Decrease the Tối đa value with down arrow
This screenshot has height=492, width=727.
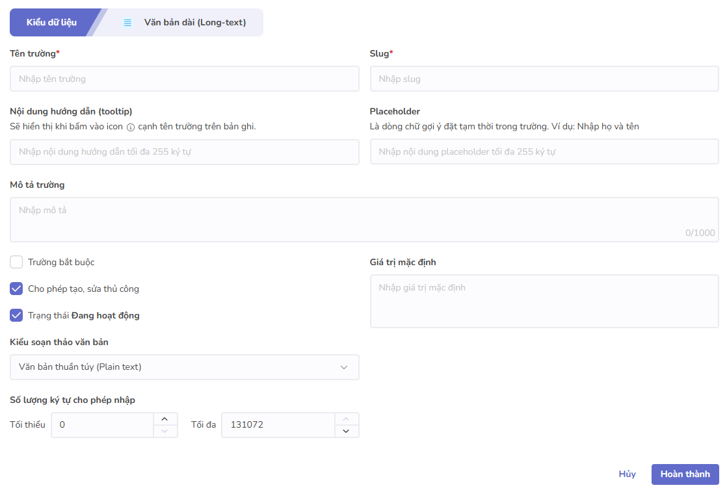click(x=346, y=431)
